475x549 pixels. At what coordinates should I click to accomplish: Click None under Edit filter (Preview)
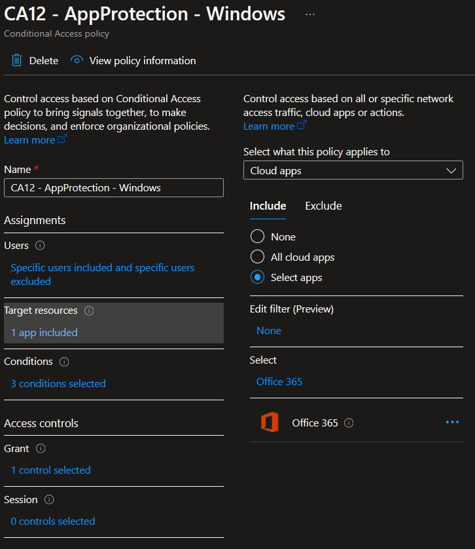[x=268, y=331]
